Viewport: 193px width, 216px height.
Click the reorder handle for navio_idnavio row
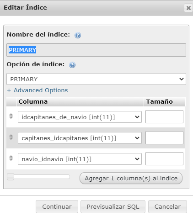11,158
